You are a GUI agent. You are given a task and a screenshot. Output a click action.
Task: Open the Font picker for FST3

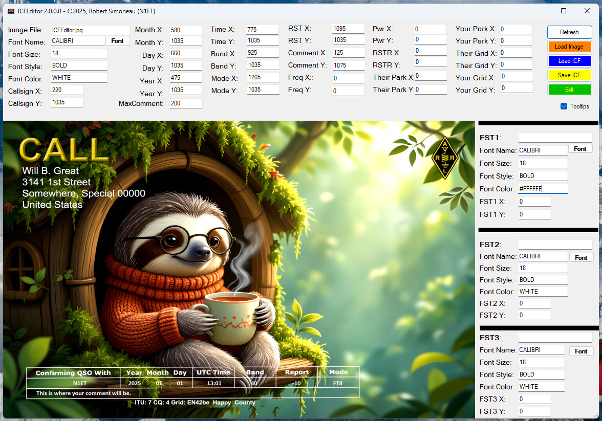(x=581, y=351)
